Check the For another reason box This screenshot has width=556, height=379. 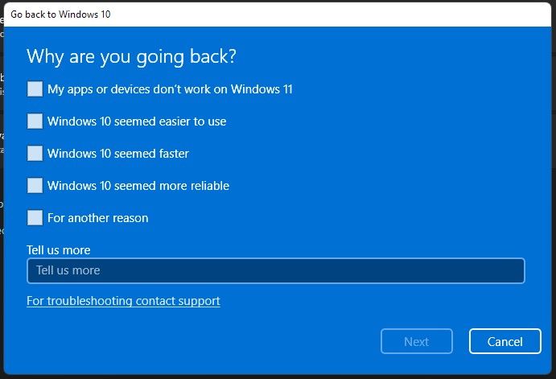[35, 217]
